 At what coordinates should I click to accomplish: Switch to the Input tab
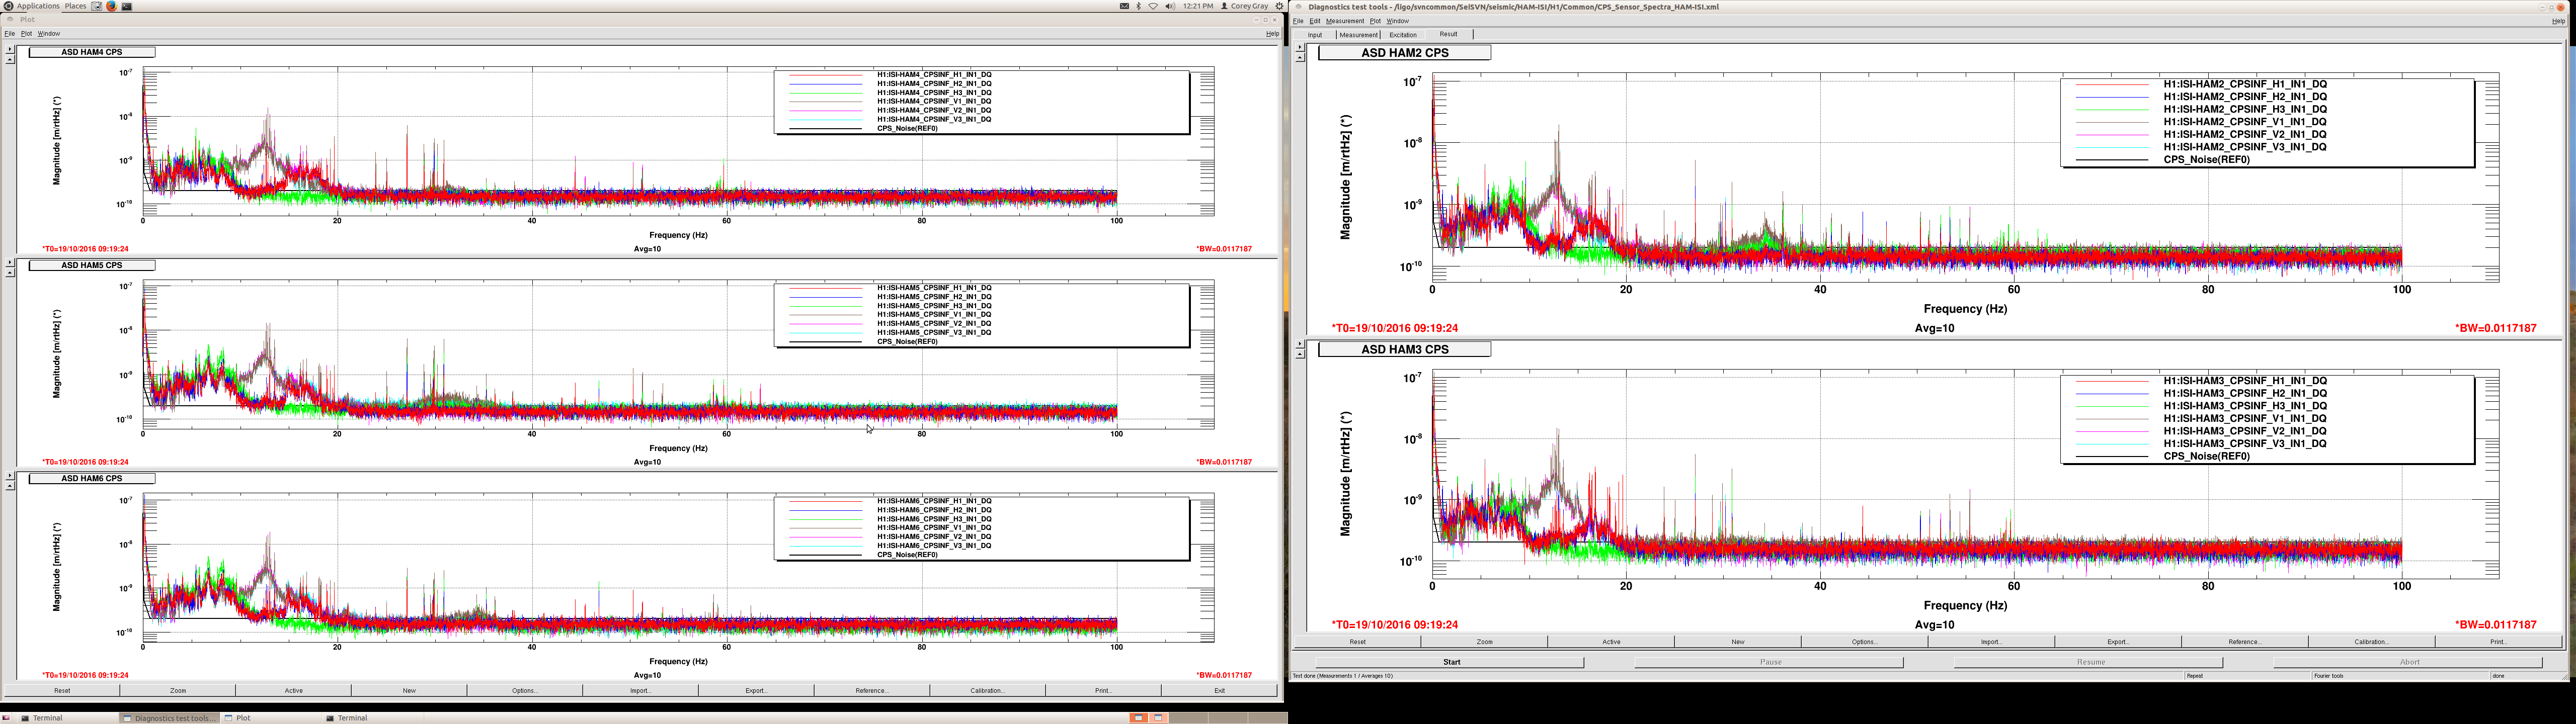click(1315, 35)
